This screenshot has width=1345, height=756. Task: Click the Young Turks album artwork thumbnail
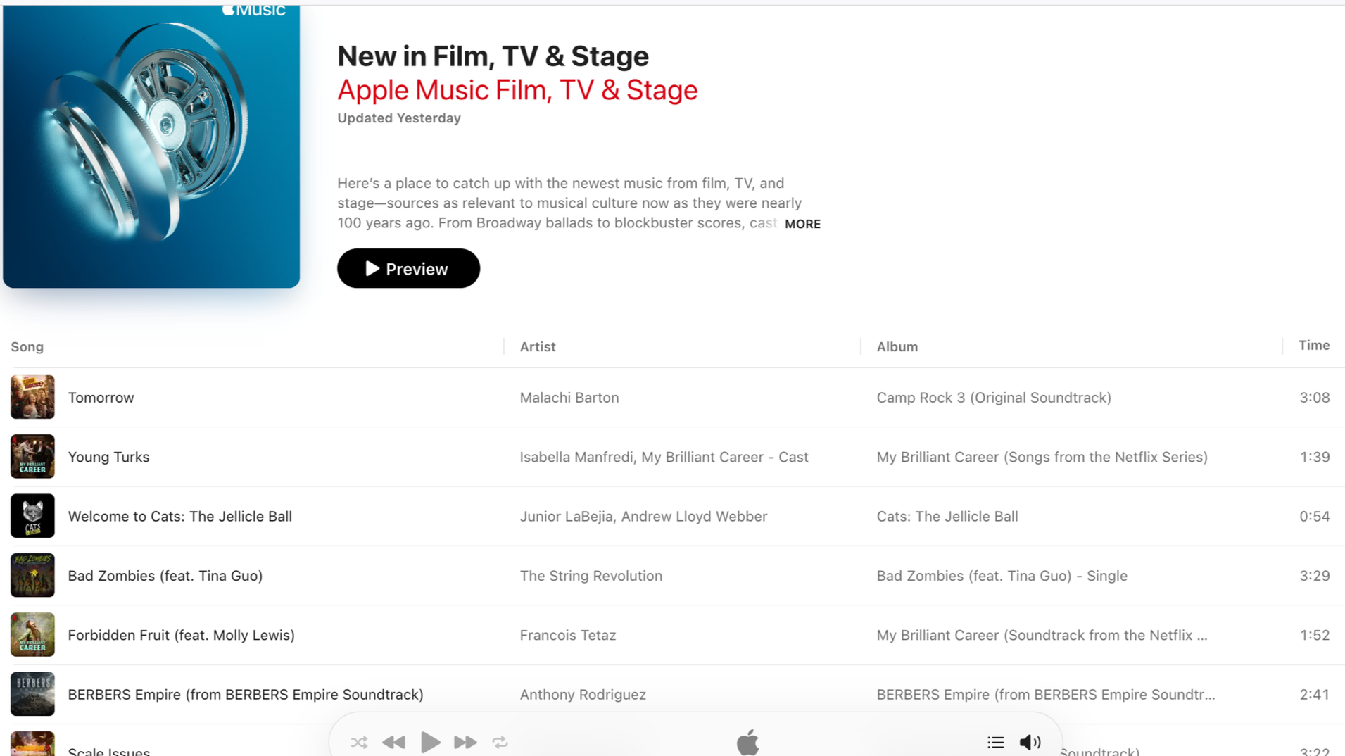[x=32, y=457]
